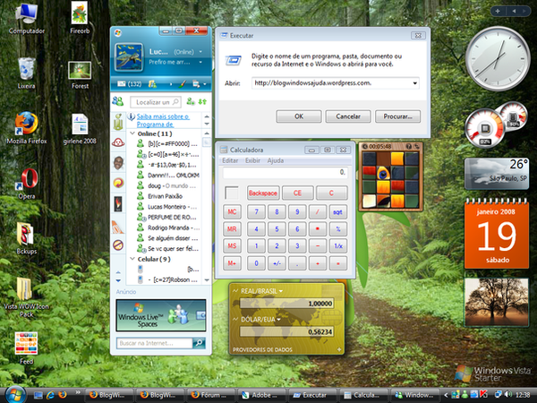Open the Exibir menu in Calculadora
Screen dimensions: 537x403
[252, 160]
